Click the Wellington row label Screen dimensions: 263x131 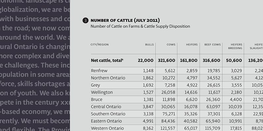point(102,92)
